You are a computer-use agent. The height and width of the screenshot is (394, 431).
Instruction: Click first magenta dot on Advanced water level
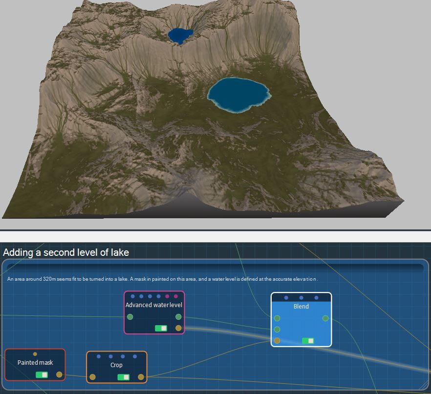(x=167, y=296)
